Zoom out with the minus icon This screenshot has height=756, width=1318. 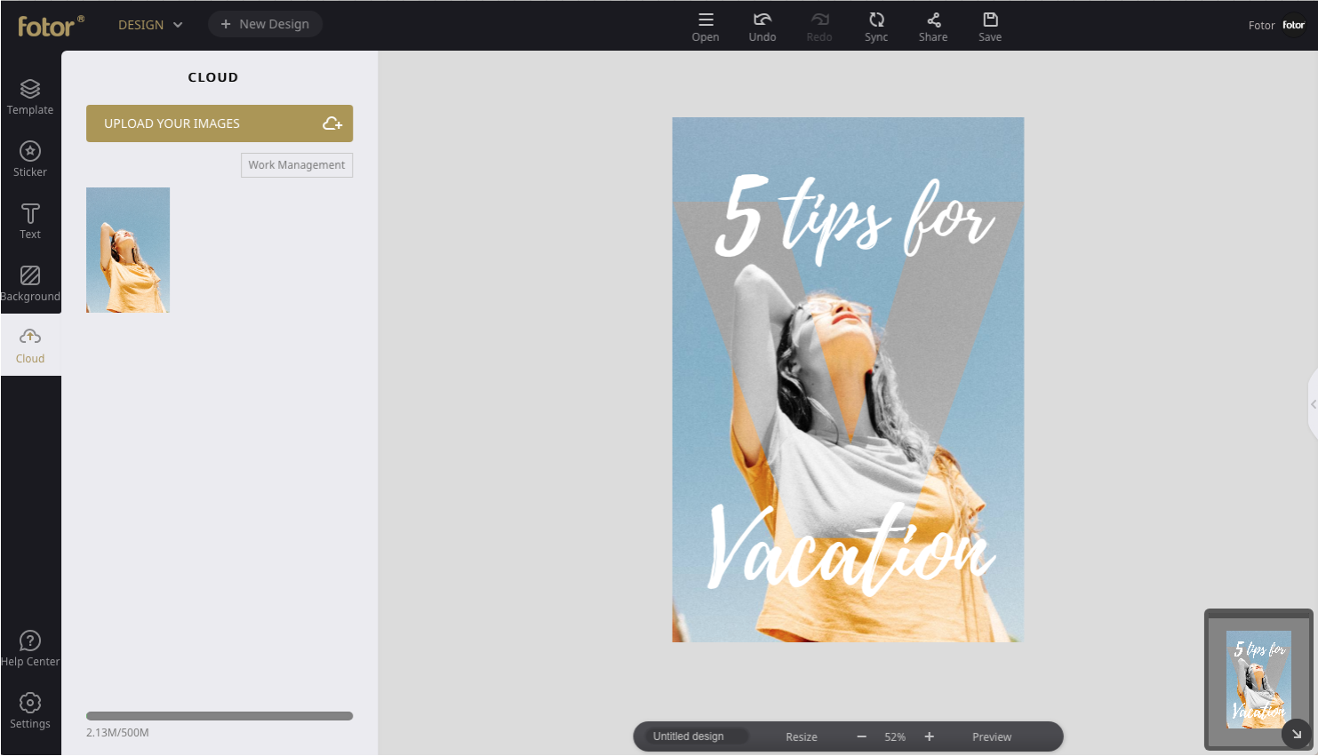[x=861, y=736]
